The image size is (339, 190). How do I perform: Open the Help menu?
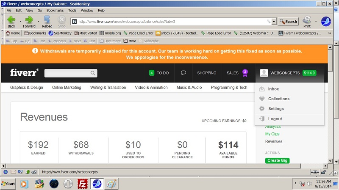101,10
